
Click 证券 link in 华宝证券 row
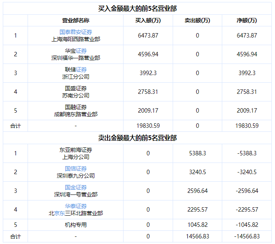pos(81,51)
